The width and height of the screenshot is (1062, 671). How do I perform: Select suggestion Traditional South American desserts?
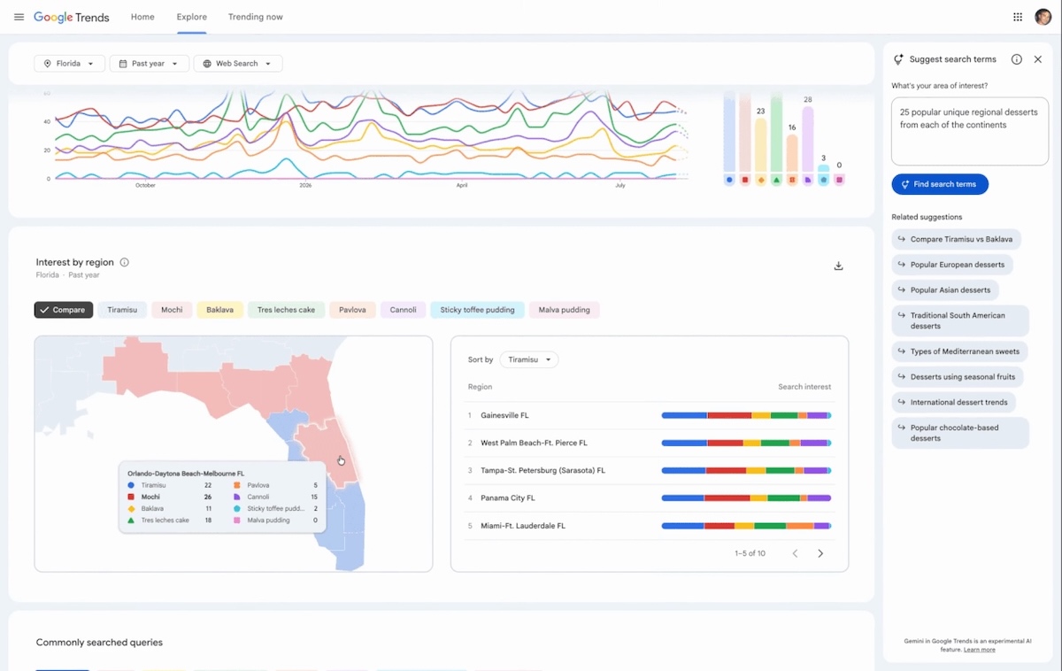tap(959, 320)
